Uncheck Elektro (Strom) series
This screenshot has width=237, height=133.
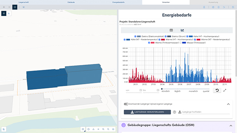pos(166,36)
